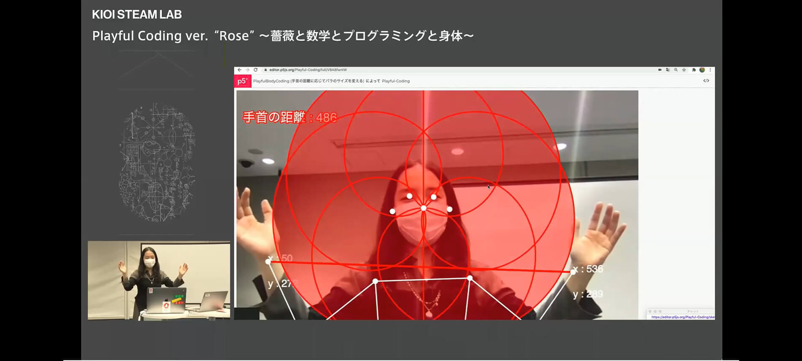Bookmark this page with the star icon
This screenshot has width=802, height=361.
[x=684, y=70]
